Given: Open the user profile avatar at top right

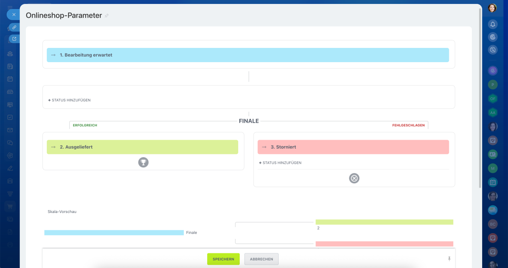Looking at the screenshot, I should 493,8.
